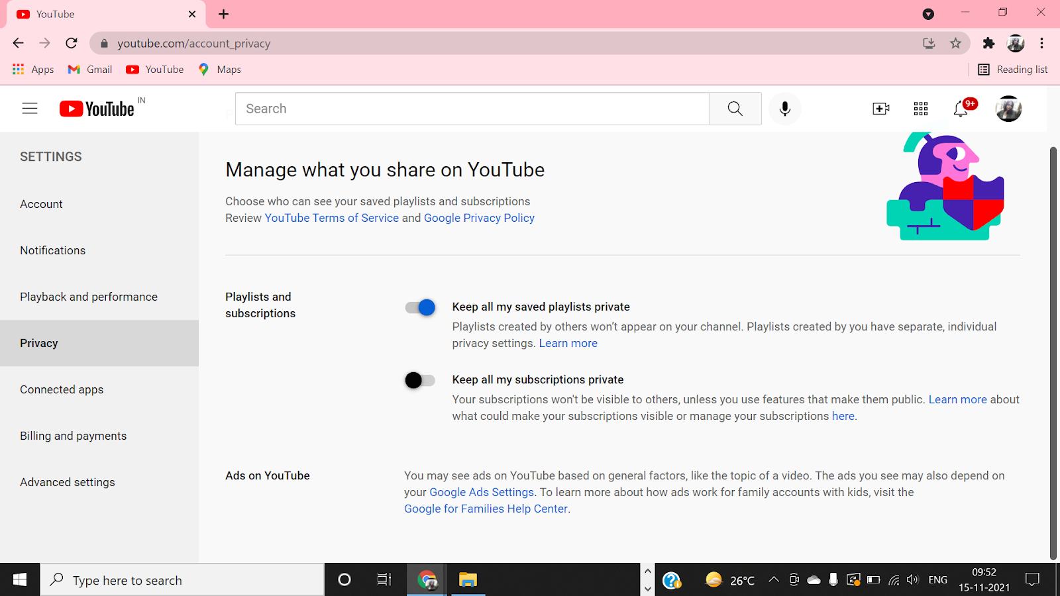Open the YouTube apps grid icon
Viewport: 1060px width, 596px height.
[921, 109]
